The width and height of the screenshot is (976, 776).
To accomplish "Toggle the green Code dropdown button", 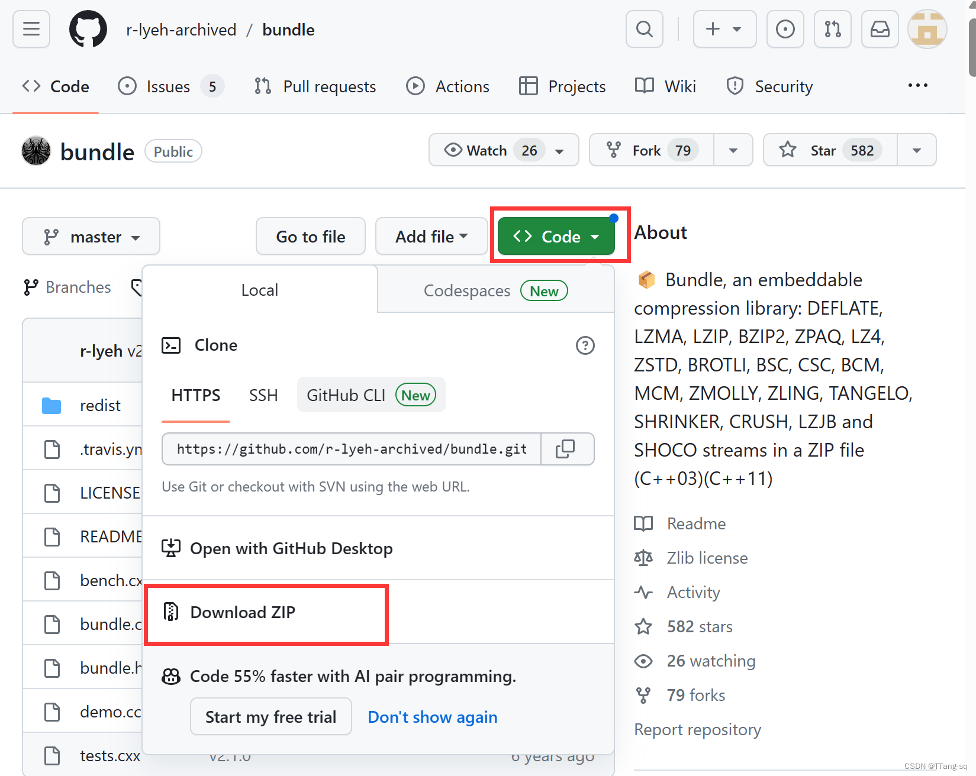I will [556, 237].
